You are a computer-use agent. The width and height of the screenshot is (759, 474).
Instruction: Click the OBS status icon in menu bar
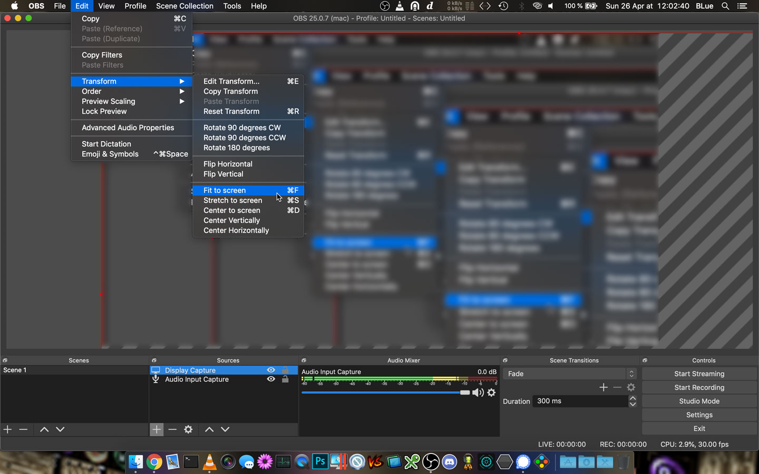coord(385,6)
